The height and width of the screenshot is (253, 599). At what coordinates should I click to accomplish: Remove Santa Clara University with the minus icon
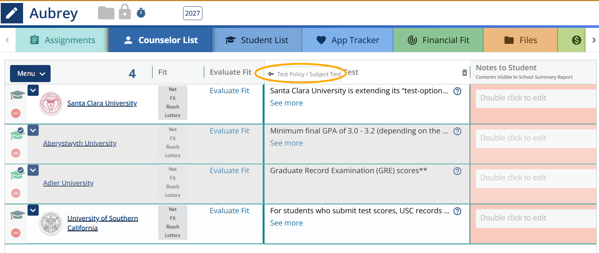click(x=16, y=113)
